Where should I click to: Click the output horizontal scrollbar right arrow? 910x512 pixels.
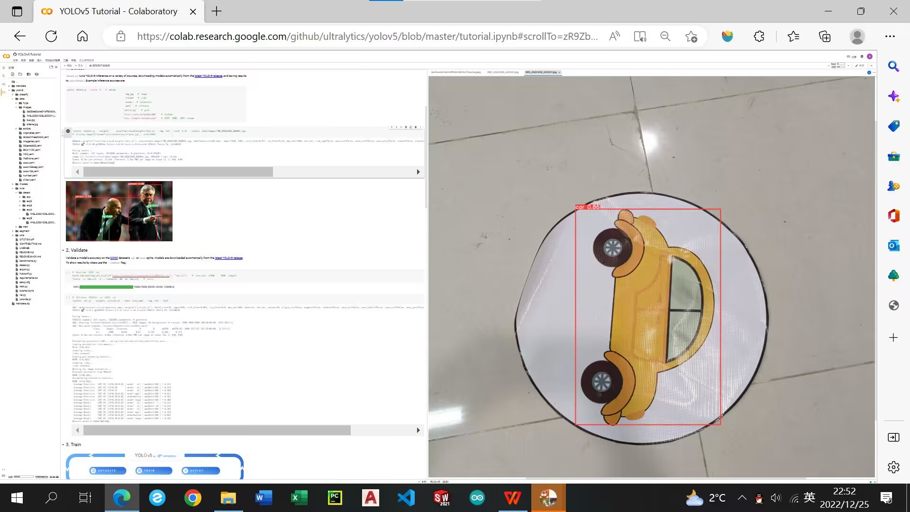[x=418, y=172]
